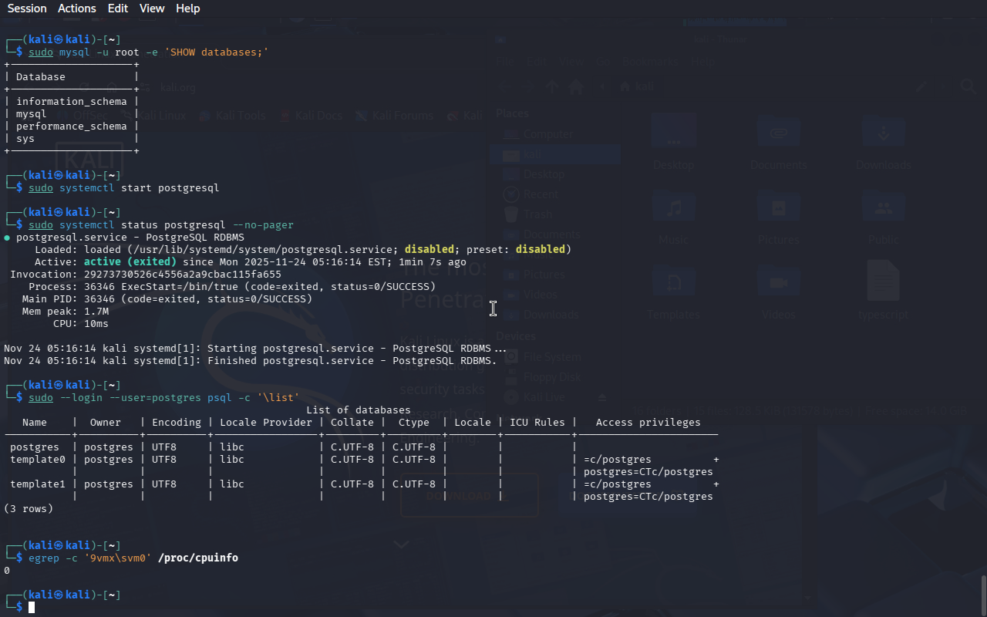Image resolution: width=987 pixels, height=617 pixels.
Task: Click the block cursor at the last prompt
Action: pyautogui.click(x=32, y=608)
